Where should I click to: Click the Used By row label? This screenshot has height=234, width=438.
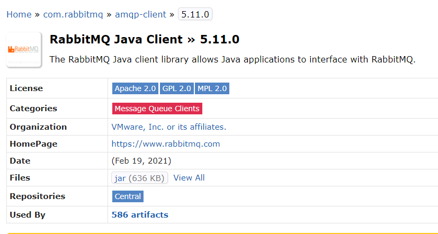click(28, 215)
